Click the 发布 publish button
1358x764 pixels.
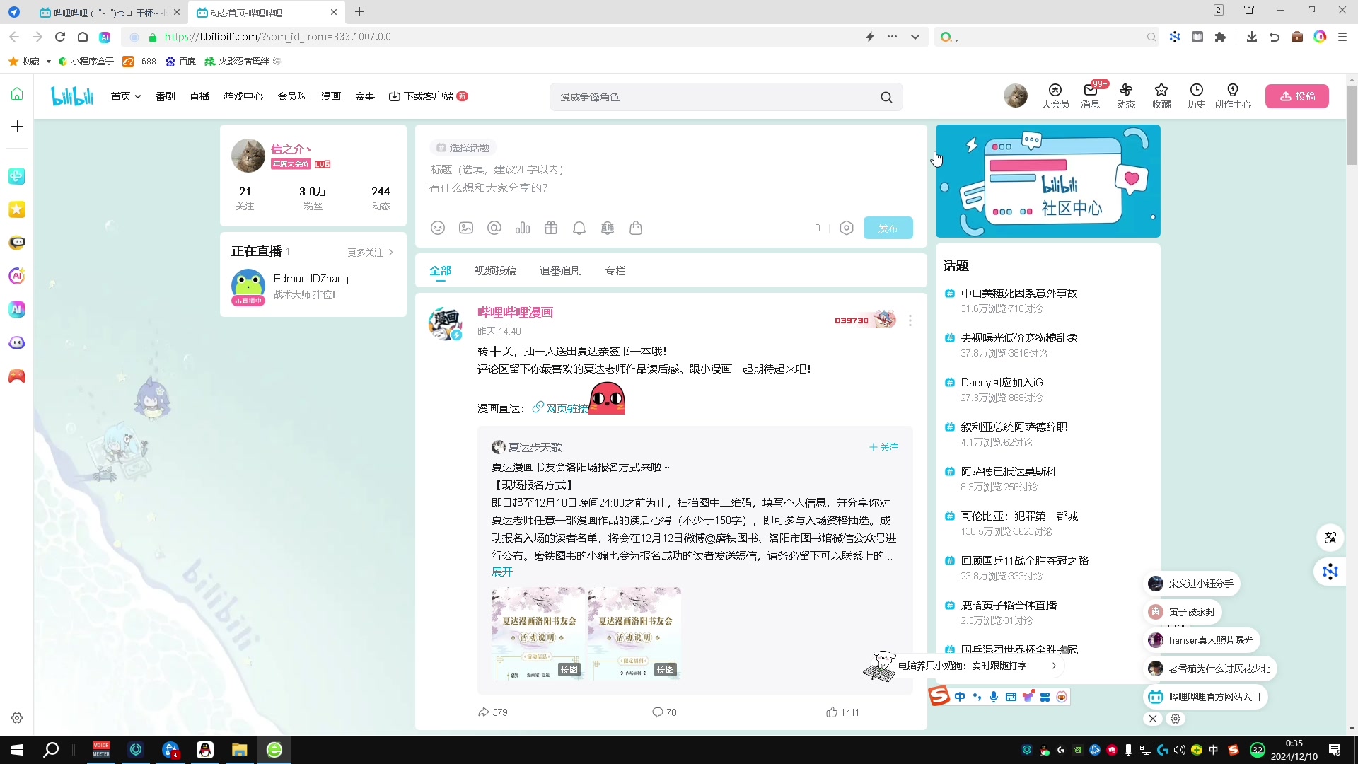point(888,228)
